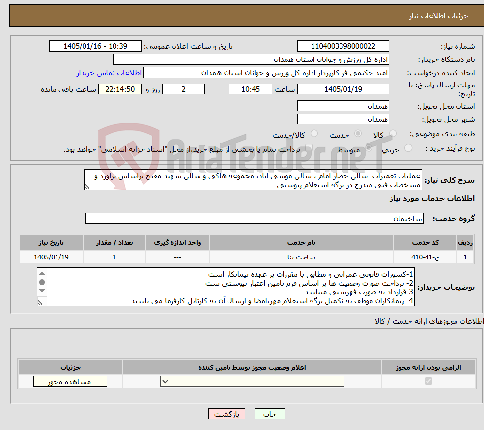
Task: Click the request creator name field
Action: click(266, 73)
